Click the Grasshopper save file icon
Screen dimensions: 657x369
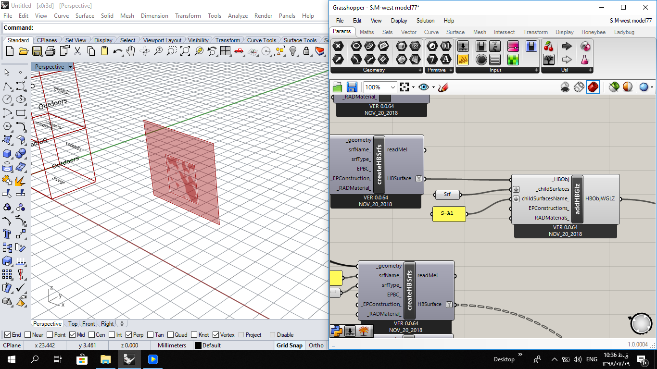click(352, 87)
